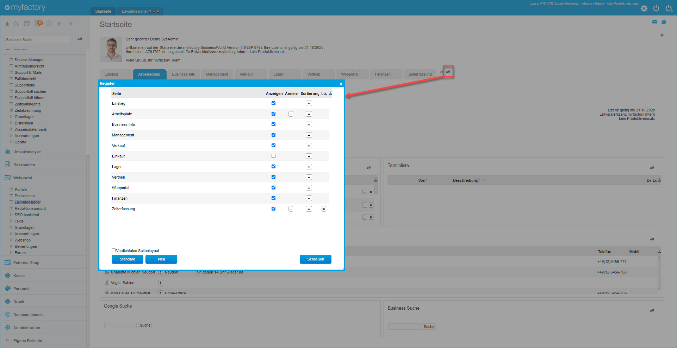677x348 pixels.
Task: Switch to the Einstieg tab
Action: (116, 74)
